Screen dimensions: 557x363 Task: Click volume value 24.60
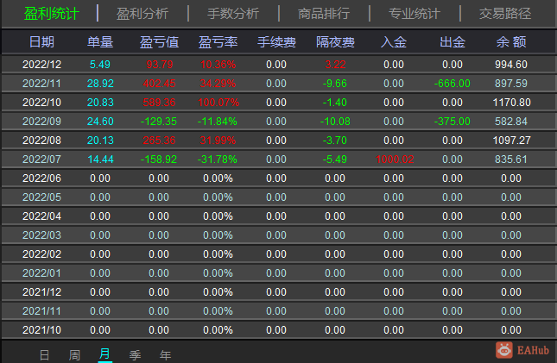click(x=100, y=122)
